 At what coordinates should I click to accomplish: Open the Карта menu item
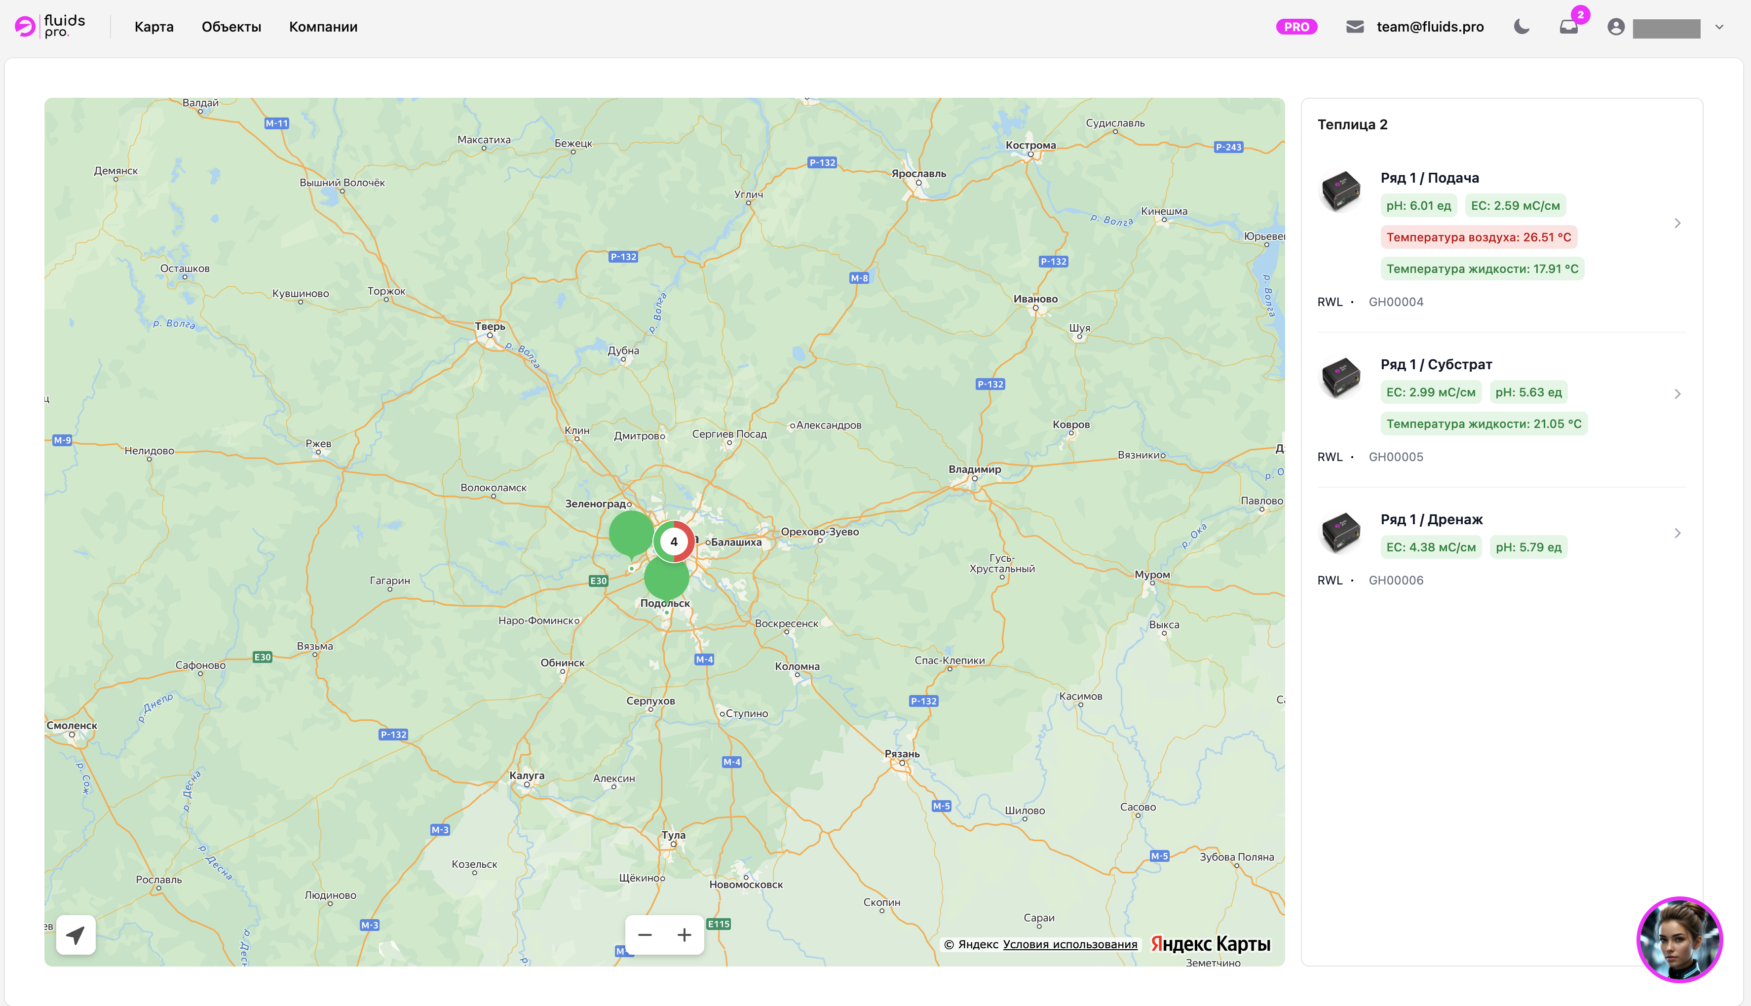154,27
